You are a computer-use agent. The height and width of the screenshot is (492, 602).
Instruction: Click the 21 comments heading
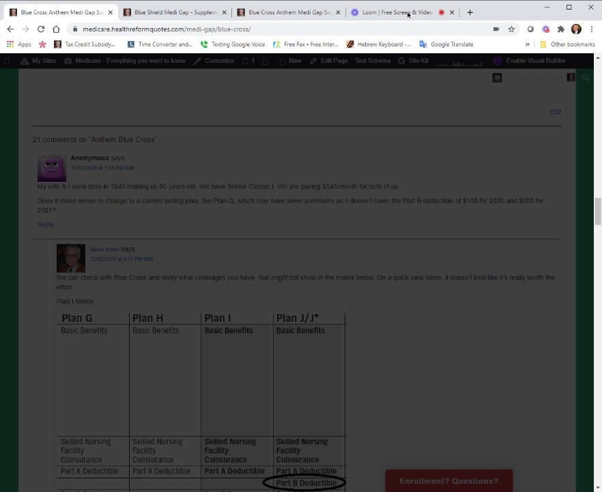[x=95, y=139]
